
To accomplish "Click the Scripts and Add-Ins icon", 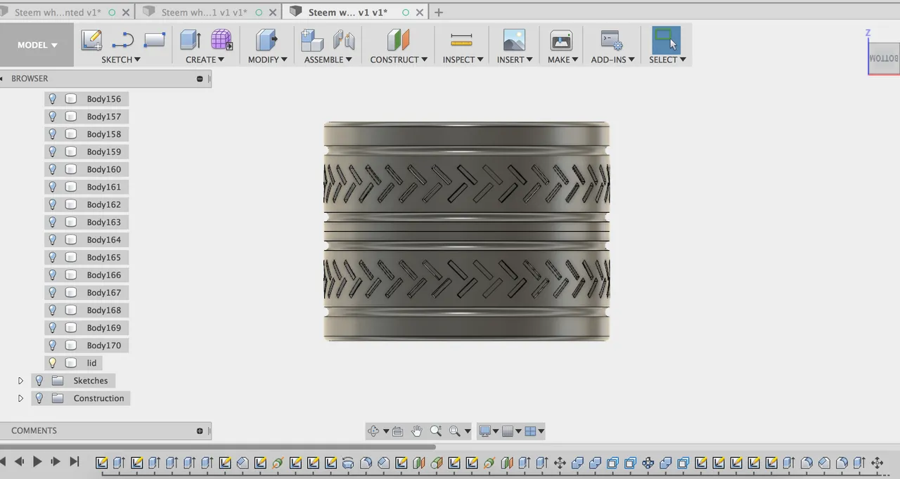I will tap(611, 40).
